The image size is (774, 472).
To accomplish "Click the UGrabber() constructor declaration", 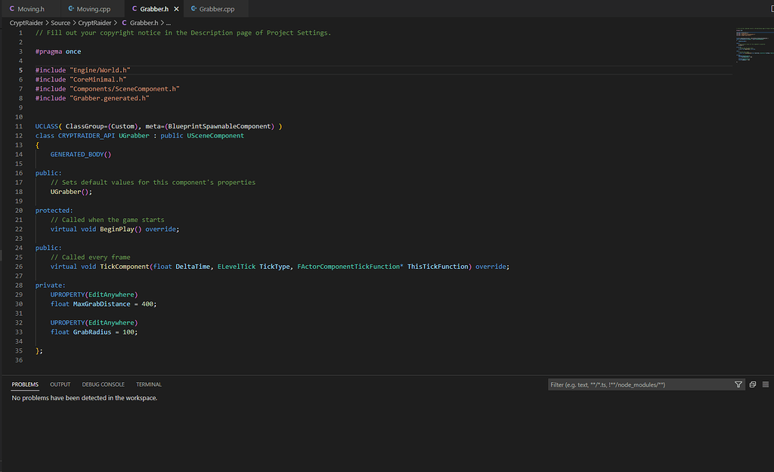I will [x=71, y=192].
